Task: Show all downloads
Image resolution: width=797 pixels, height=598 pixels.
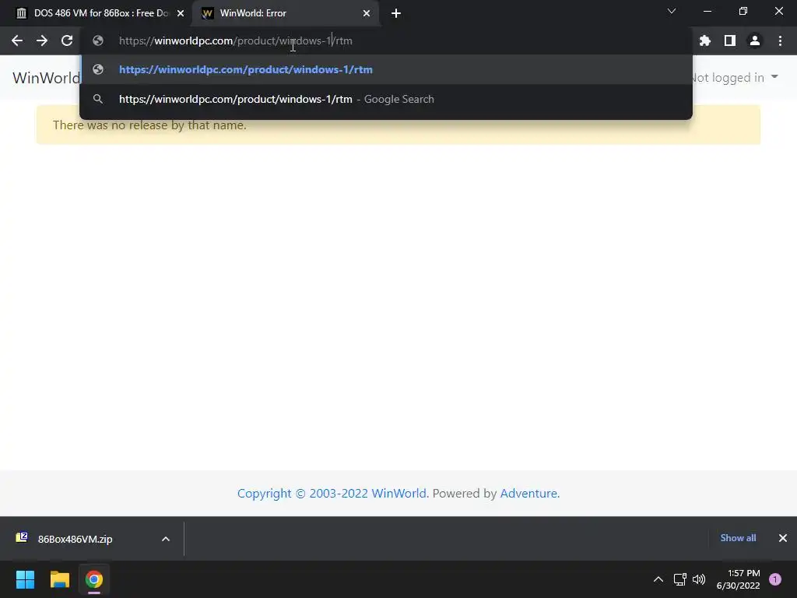Action: tap(738, 538)
